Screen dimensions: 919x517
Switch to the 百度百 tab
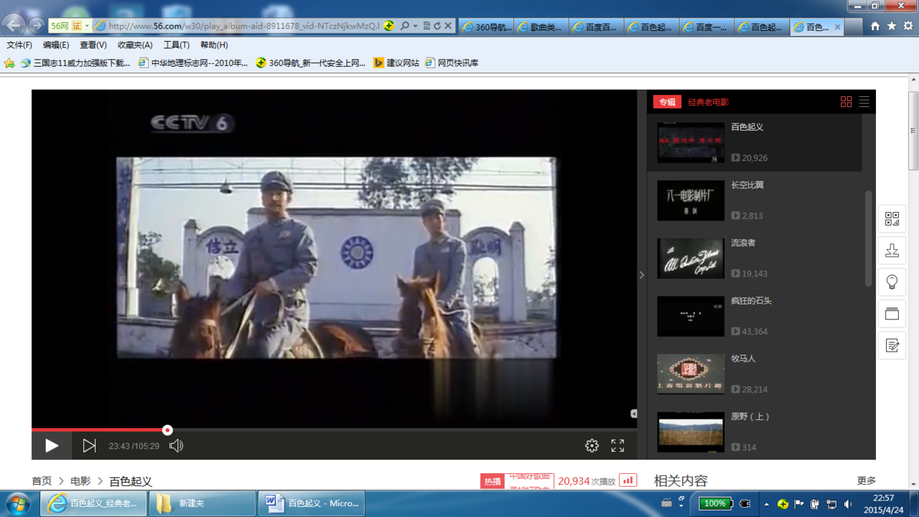tap(596, 27)
